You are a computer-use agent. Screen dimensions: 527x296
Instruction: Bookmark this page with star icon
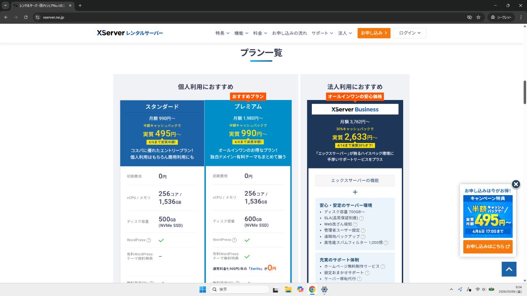click(x=478, y=17)
